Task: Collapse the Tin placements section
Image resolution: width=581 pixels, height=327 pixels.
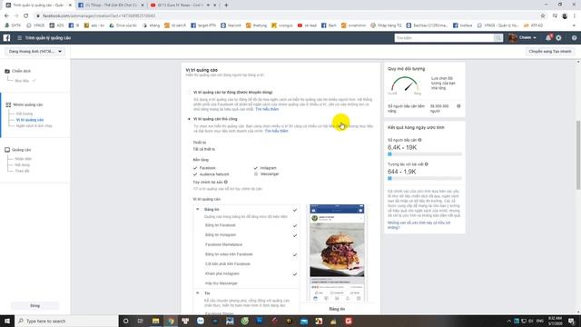Action: [x=198, y=292]
